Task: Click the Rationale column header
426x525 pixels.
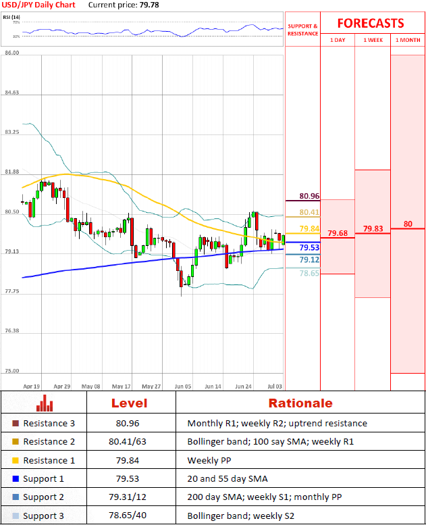Action: 300,403
